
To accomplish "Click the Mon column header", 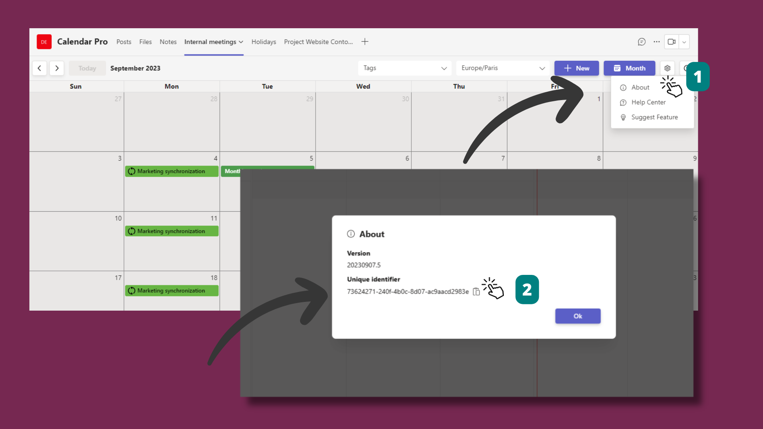I will tap(172, 87).
